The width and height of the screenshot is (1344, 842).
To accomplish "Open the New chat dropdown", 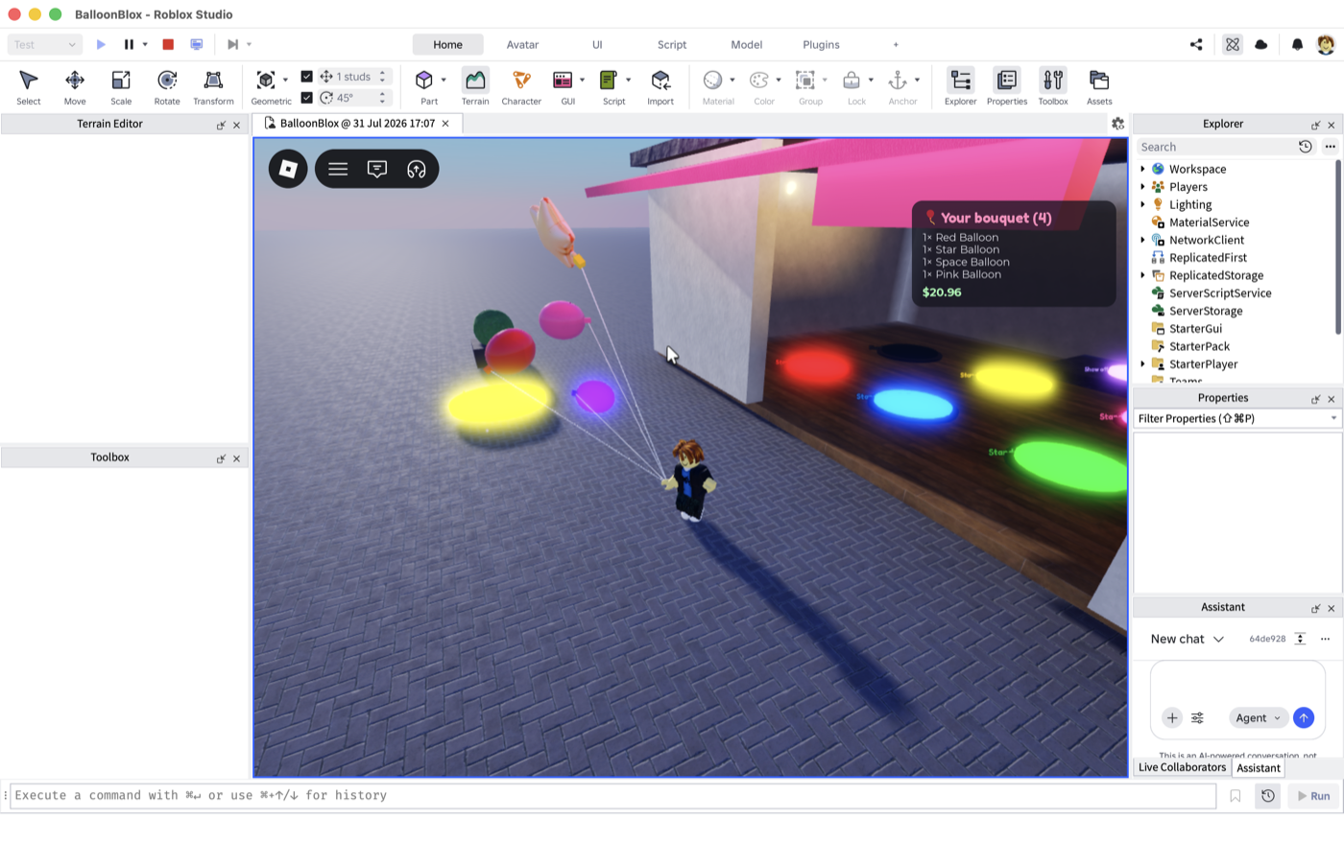I will pyautogui.click(x=1188, y=639).
